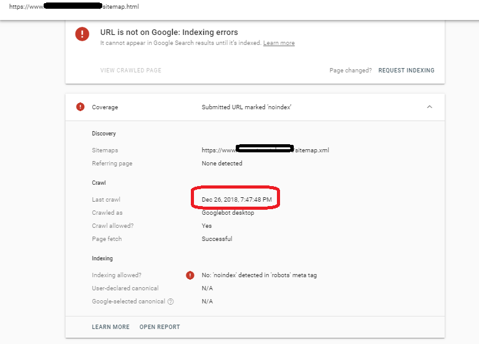The width and height of the screenshot is (479, 344).
Task: Click VIEW CRAWLED PAGE
Action: pos(131,71)
